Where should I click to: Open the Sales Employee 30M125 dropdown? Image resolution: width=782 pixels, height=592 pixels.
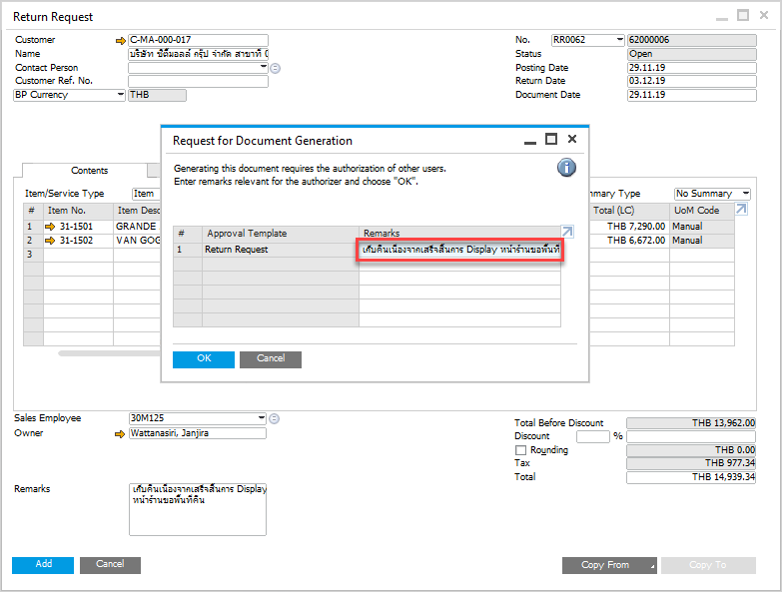pos(262,417)
